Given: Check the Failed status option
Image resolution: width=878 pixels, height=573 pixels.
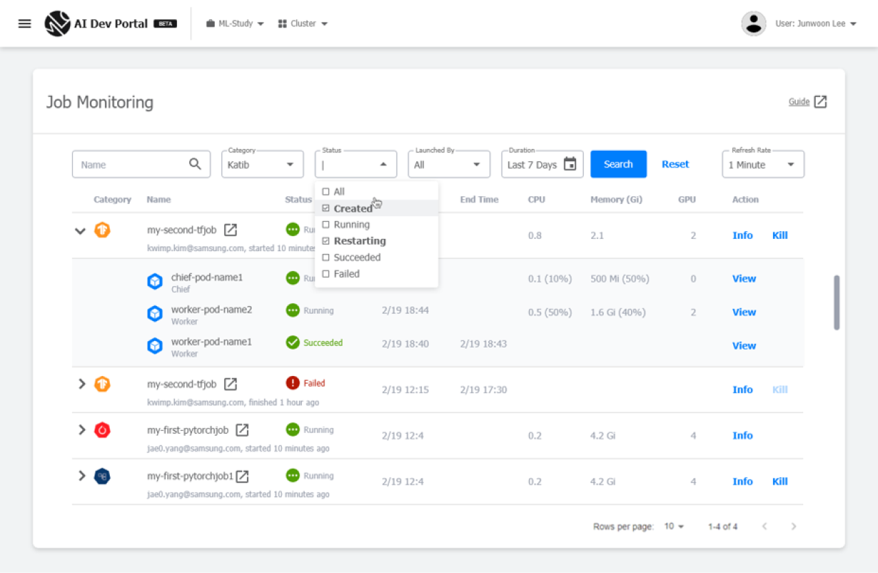Looking at the screenshot, I should click(x=327, y=274).
